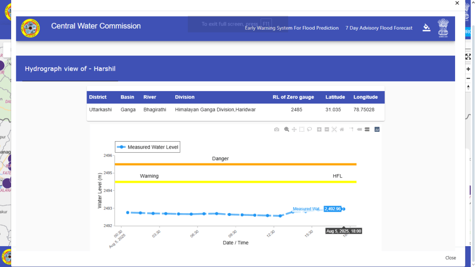Open 7 Day Advisory Flood Forecast
476x267 pixels.
point(379,28)
